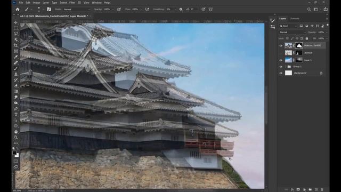The width and height of the screenshot is (341, 192).
Task: Select the Crop tool
Action: pyautogui.click(x=16, y=45)
